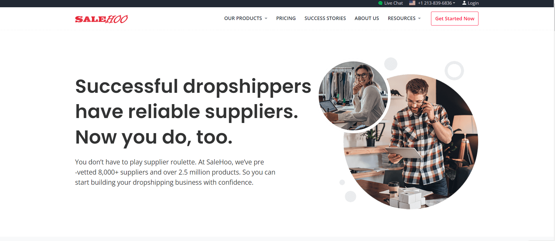This screenshot has width=555, height=241.
Task: Expand the phone number country dropdown
Action: coord(454,3)
